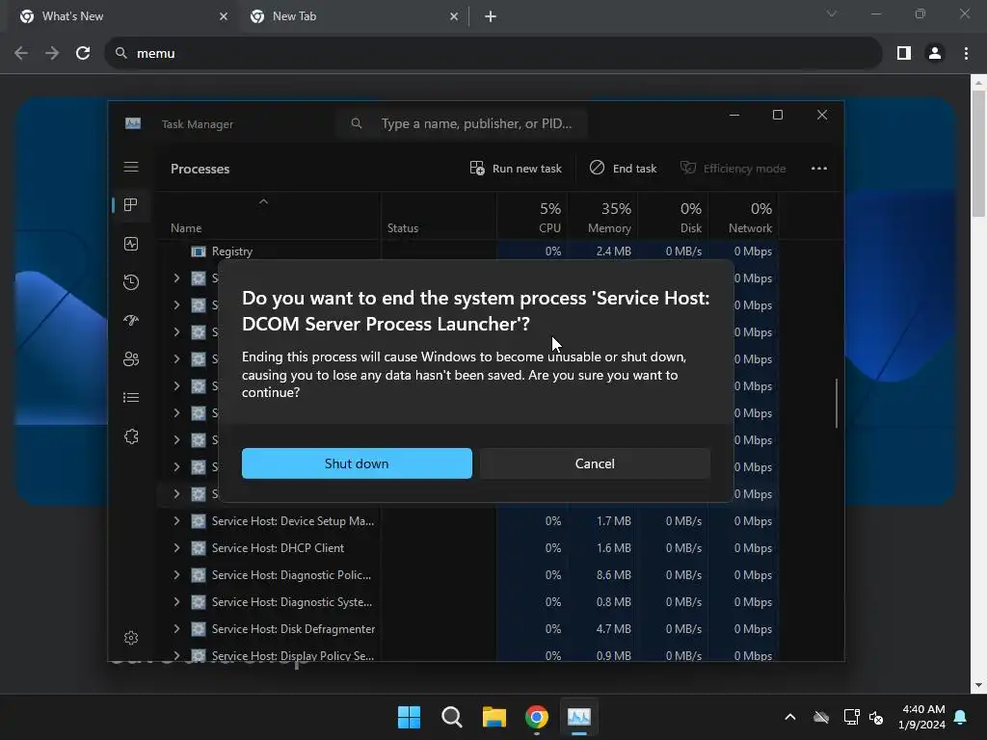This screenshot has height=740, width=987.
Task: Click the browser page scrollbar thumb
Action: (978, 153)
